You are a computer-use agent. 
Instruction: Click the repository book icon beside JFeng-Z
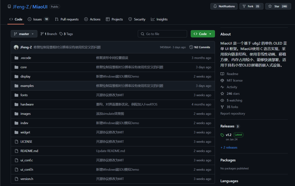(9, 7)
